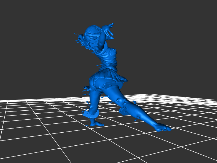Click the padlock-shaped object at the ankle

tap(86, 113)
